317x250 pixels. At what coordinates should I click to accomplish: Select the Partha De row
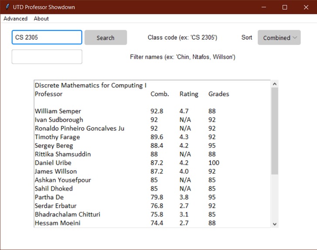click(x=152, y=197)
